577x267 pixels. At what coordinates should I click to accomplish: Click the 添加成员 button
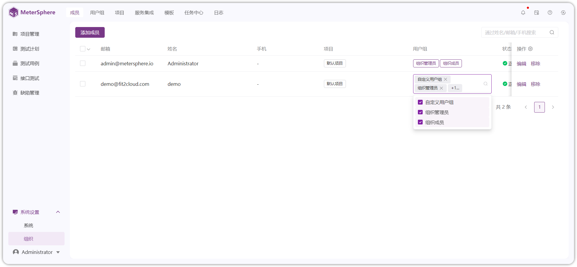(90, 32)
